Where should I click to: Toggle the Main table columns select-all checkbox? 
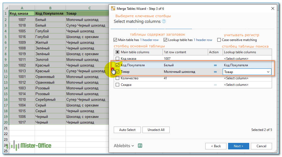click(118, 52)
